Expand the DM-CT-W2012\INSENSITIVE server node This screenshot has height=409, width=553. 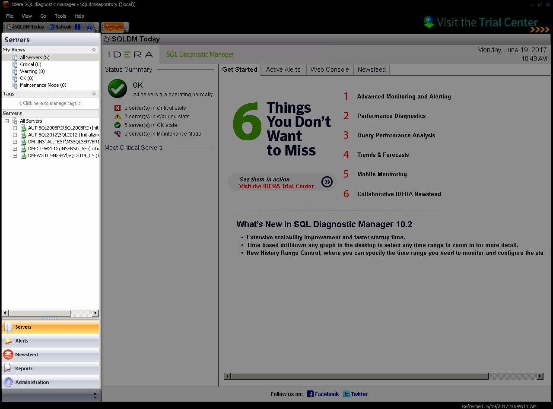[15, 149]
